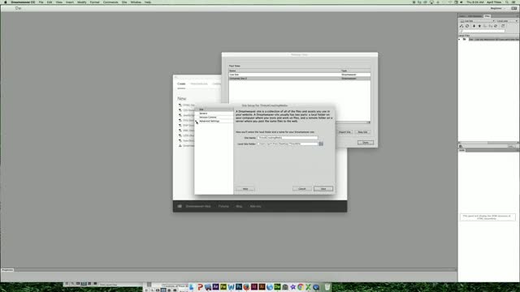
Task: Click the Refresh icon in Files panel
Action: coord(467,26)
